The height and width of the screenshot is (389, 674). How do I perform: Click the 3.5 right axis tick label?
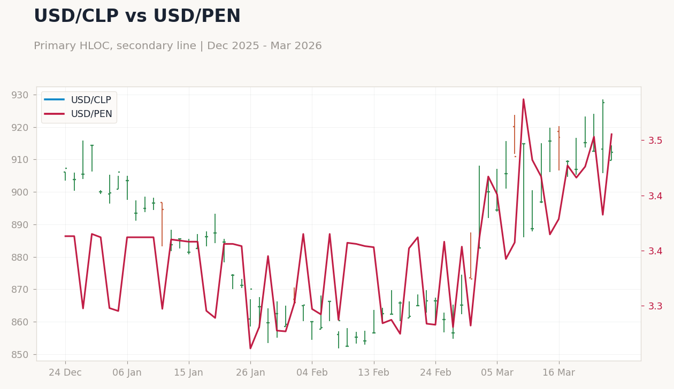coord(655,141)
